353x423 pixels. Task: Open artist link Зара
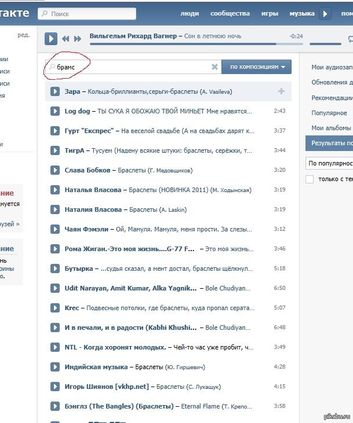point(72,91)
